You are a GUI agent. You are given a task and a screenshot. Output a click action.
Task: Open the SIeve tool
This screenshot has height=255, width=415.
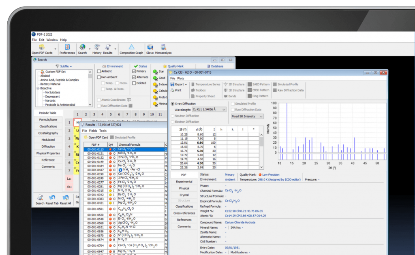pos(150,49)
